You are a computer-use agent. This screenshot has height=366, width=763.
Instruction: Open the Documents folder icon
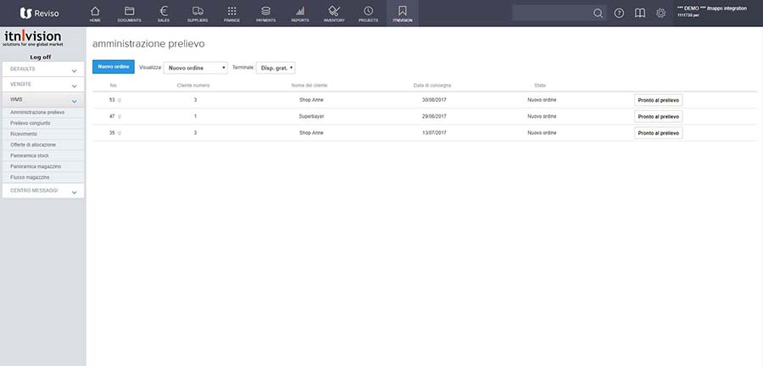click(x=129, y=13)
